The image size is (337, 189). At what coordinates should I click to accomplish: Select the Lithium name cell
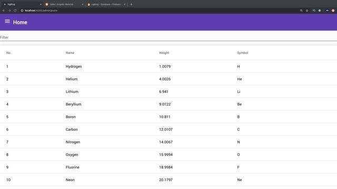click(72, 92)
